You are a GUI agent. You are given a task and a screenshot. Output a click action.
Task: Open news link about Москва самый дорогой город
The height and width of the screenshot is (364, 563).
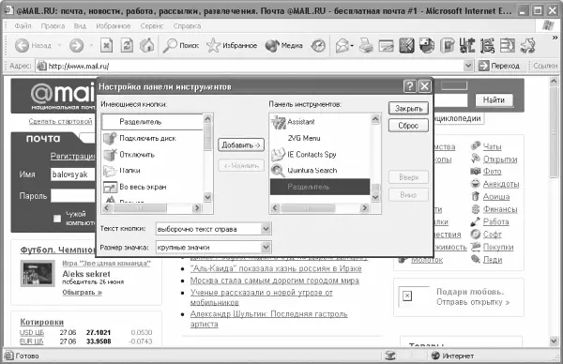[274, 281]
